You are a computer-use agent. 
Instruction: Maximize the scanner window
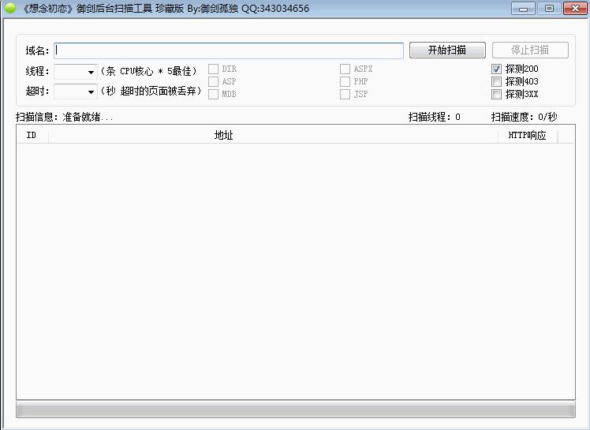click(549, 8)
